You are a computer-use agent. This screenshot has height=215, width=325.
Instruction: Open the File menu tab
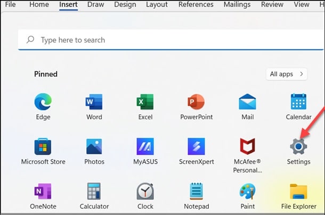pos(10,4)
